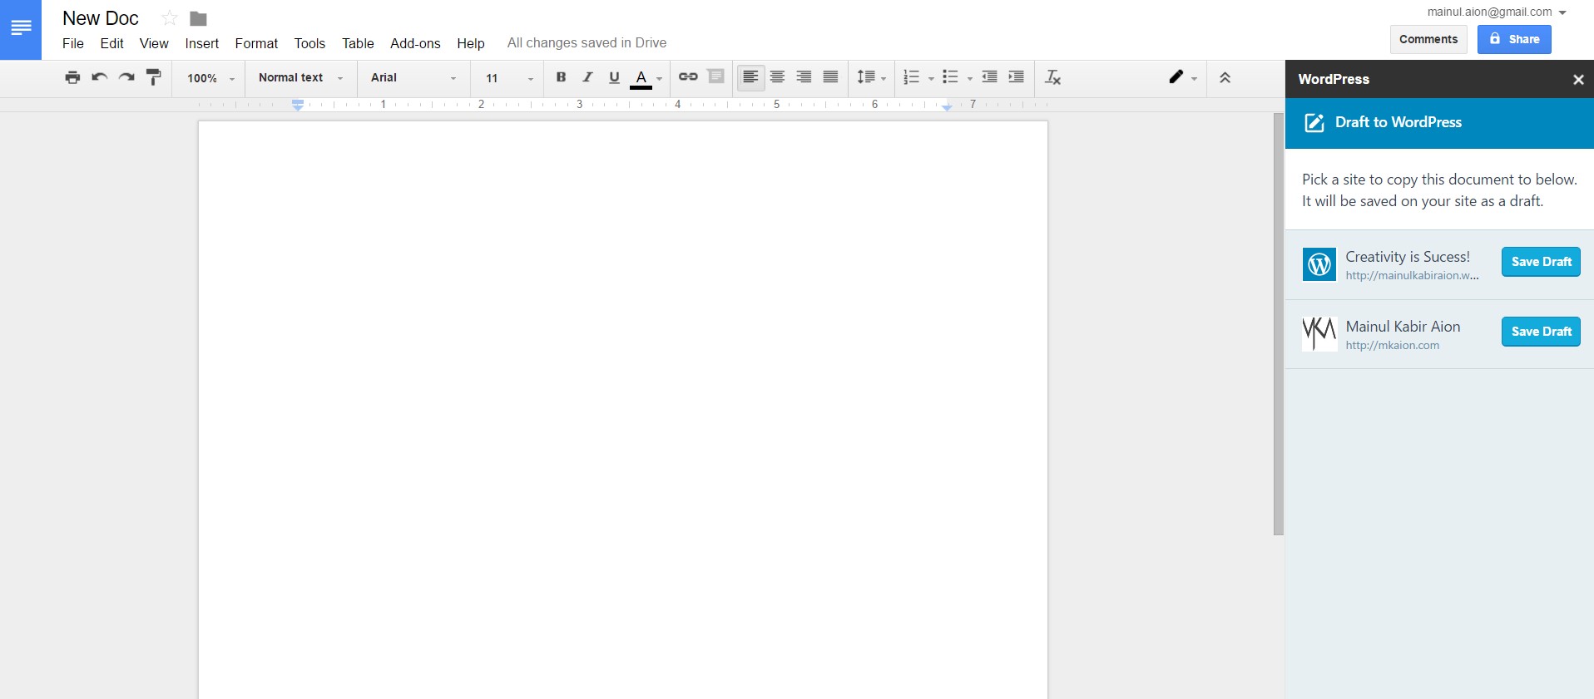Click the Redo arrow icon

[x=126, y=77]
